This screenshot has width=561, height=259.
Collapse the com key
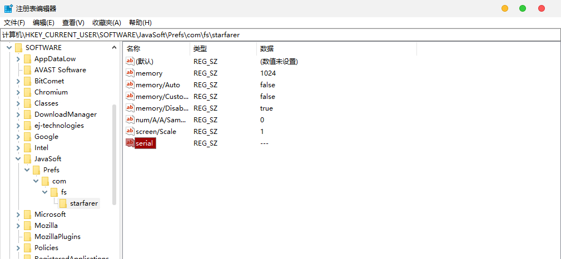point(36,181)
